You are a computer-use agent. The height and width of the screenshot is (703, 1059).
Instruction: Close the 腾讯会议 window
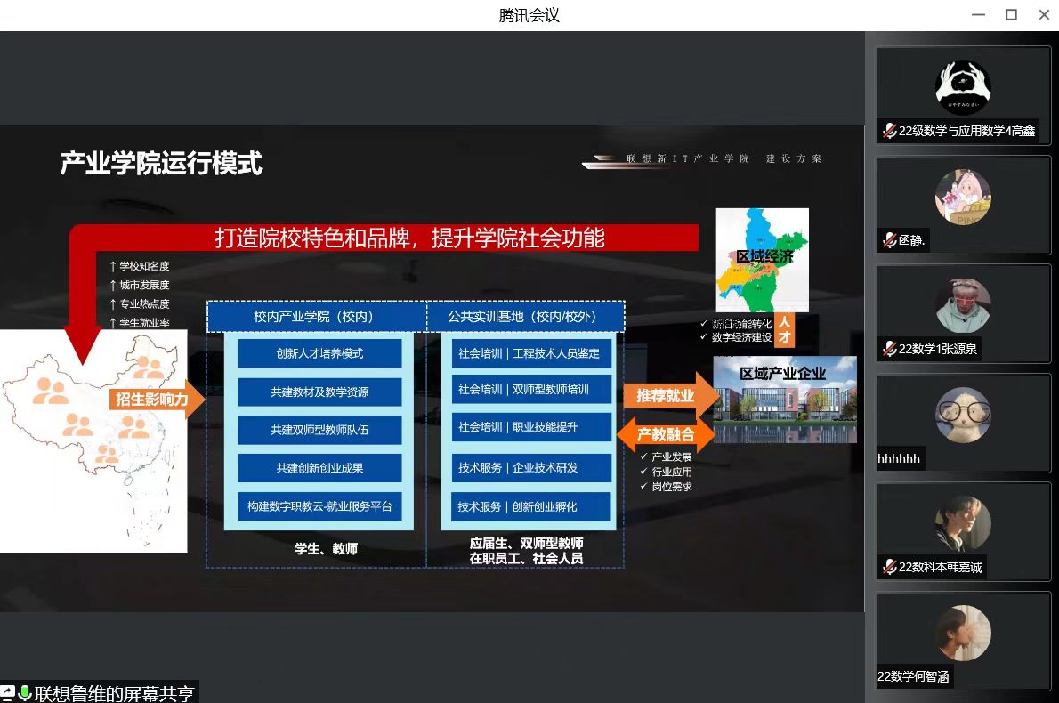[x=1044, y=15]
